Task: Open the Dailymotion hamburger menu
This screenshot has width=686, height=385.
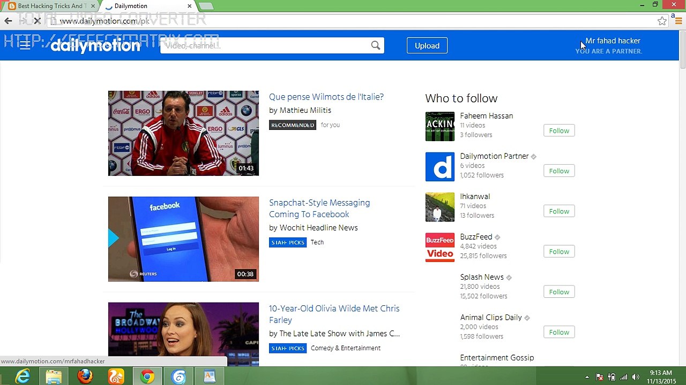Action: point(25,45)
